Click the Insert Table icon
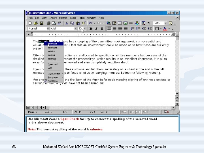 pos(120,23)
